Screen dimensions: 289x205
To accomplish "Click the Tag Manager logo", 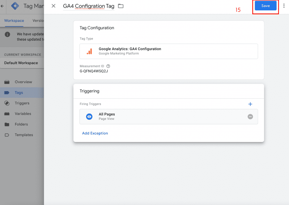I will coord(15,6).
